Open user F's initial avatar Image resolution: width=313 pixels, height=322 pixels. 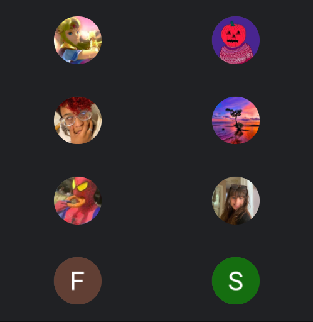[78, 280]
